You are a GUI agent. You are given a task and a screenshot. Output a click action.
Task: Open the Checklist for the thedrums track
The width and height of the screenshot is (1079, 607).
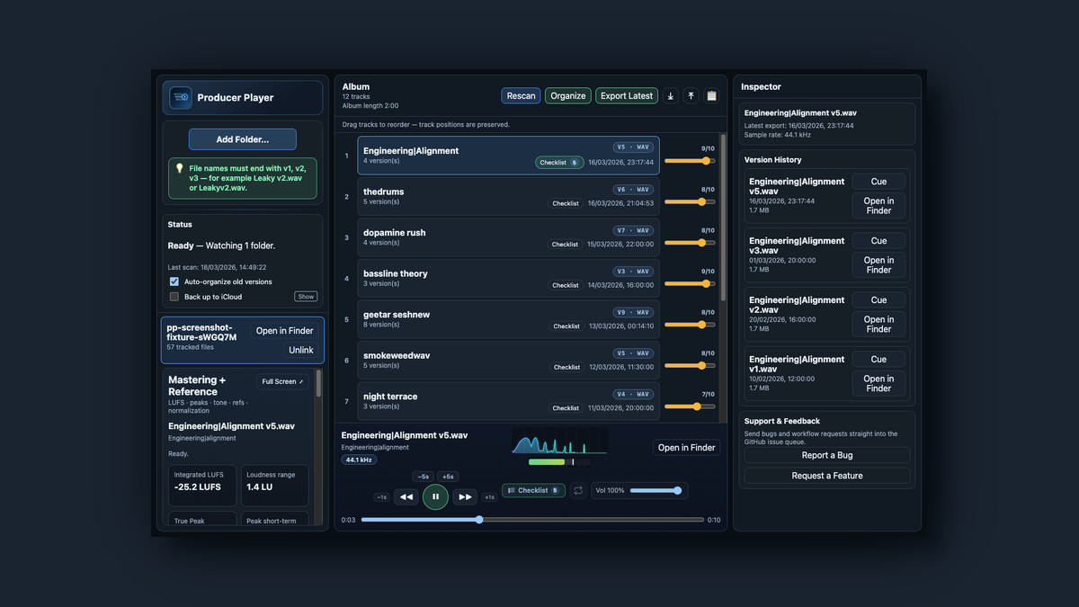coord(566,203)
